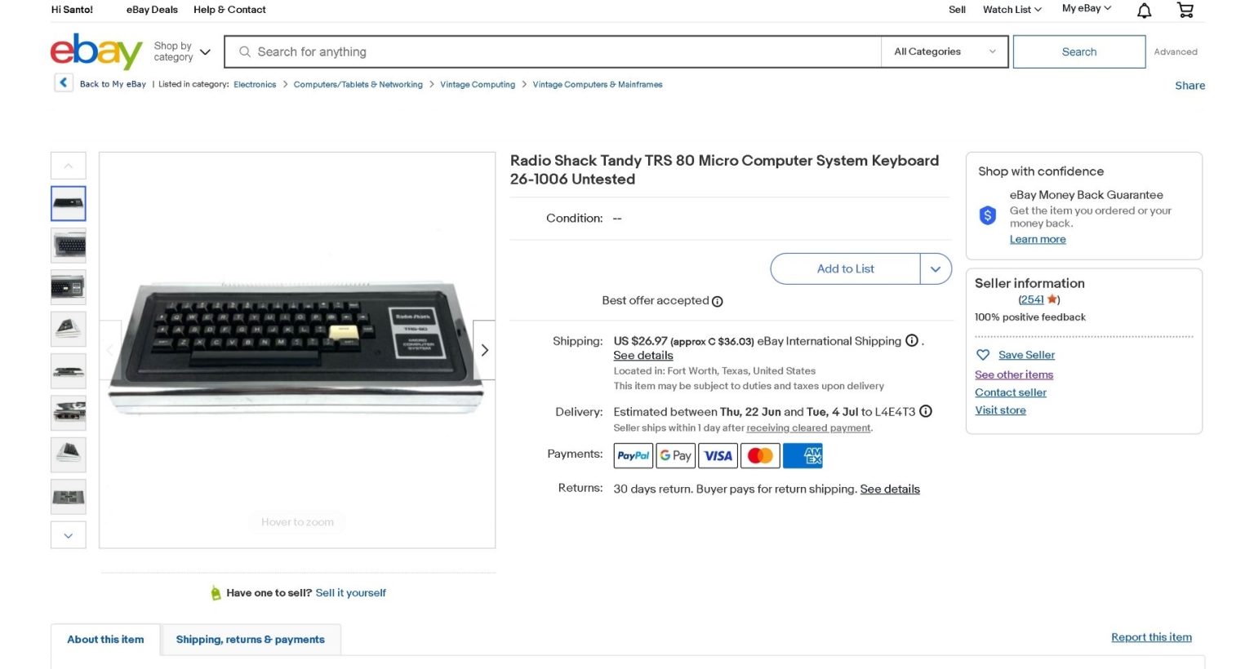Select the American Express payment icon

coord(803,455)
